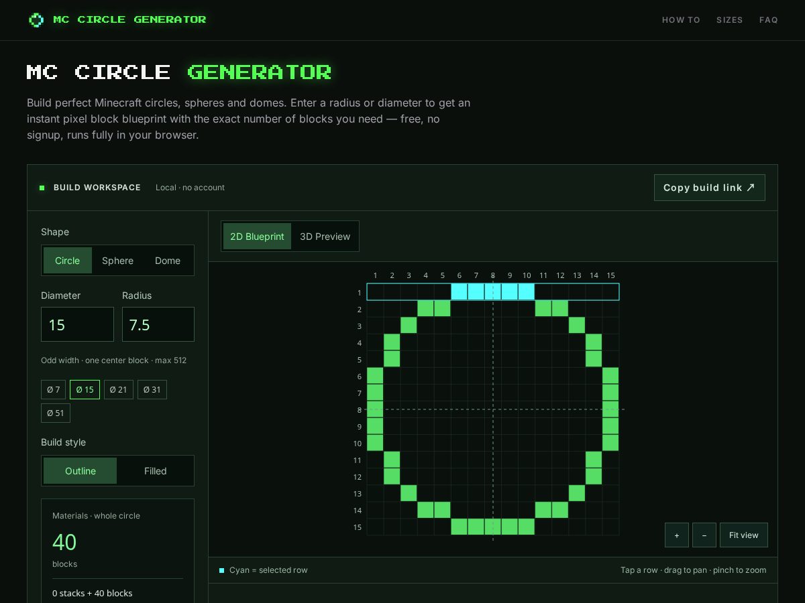This screenshot has width=805, height=603.
Task: Select blueprint row 12 by its label
Action: (358, 477)
